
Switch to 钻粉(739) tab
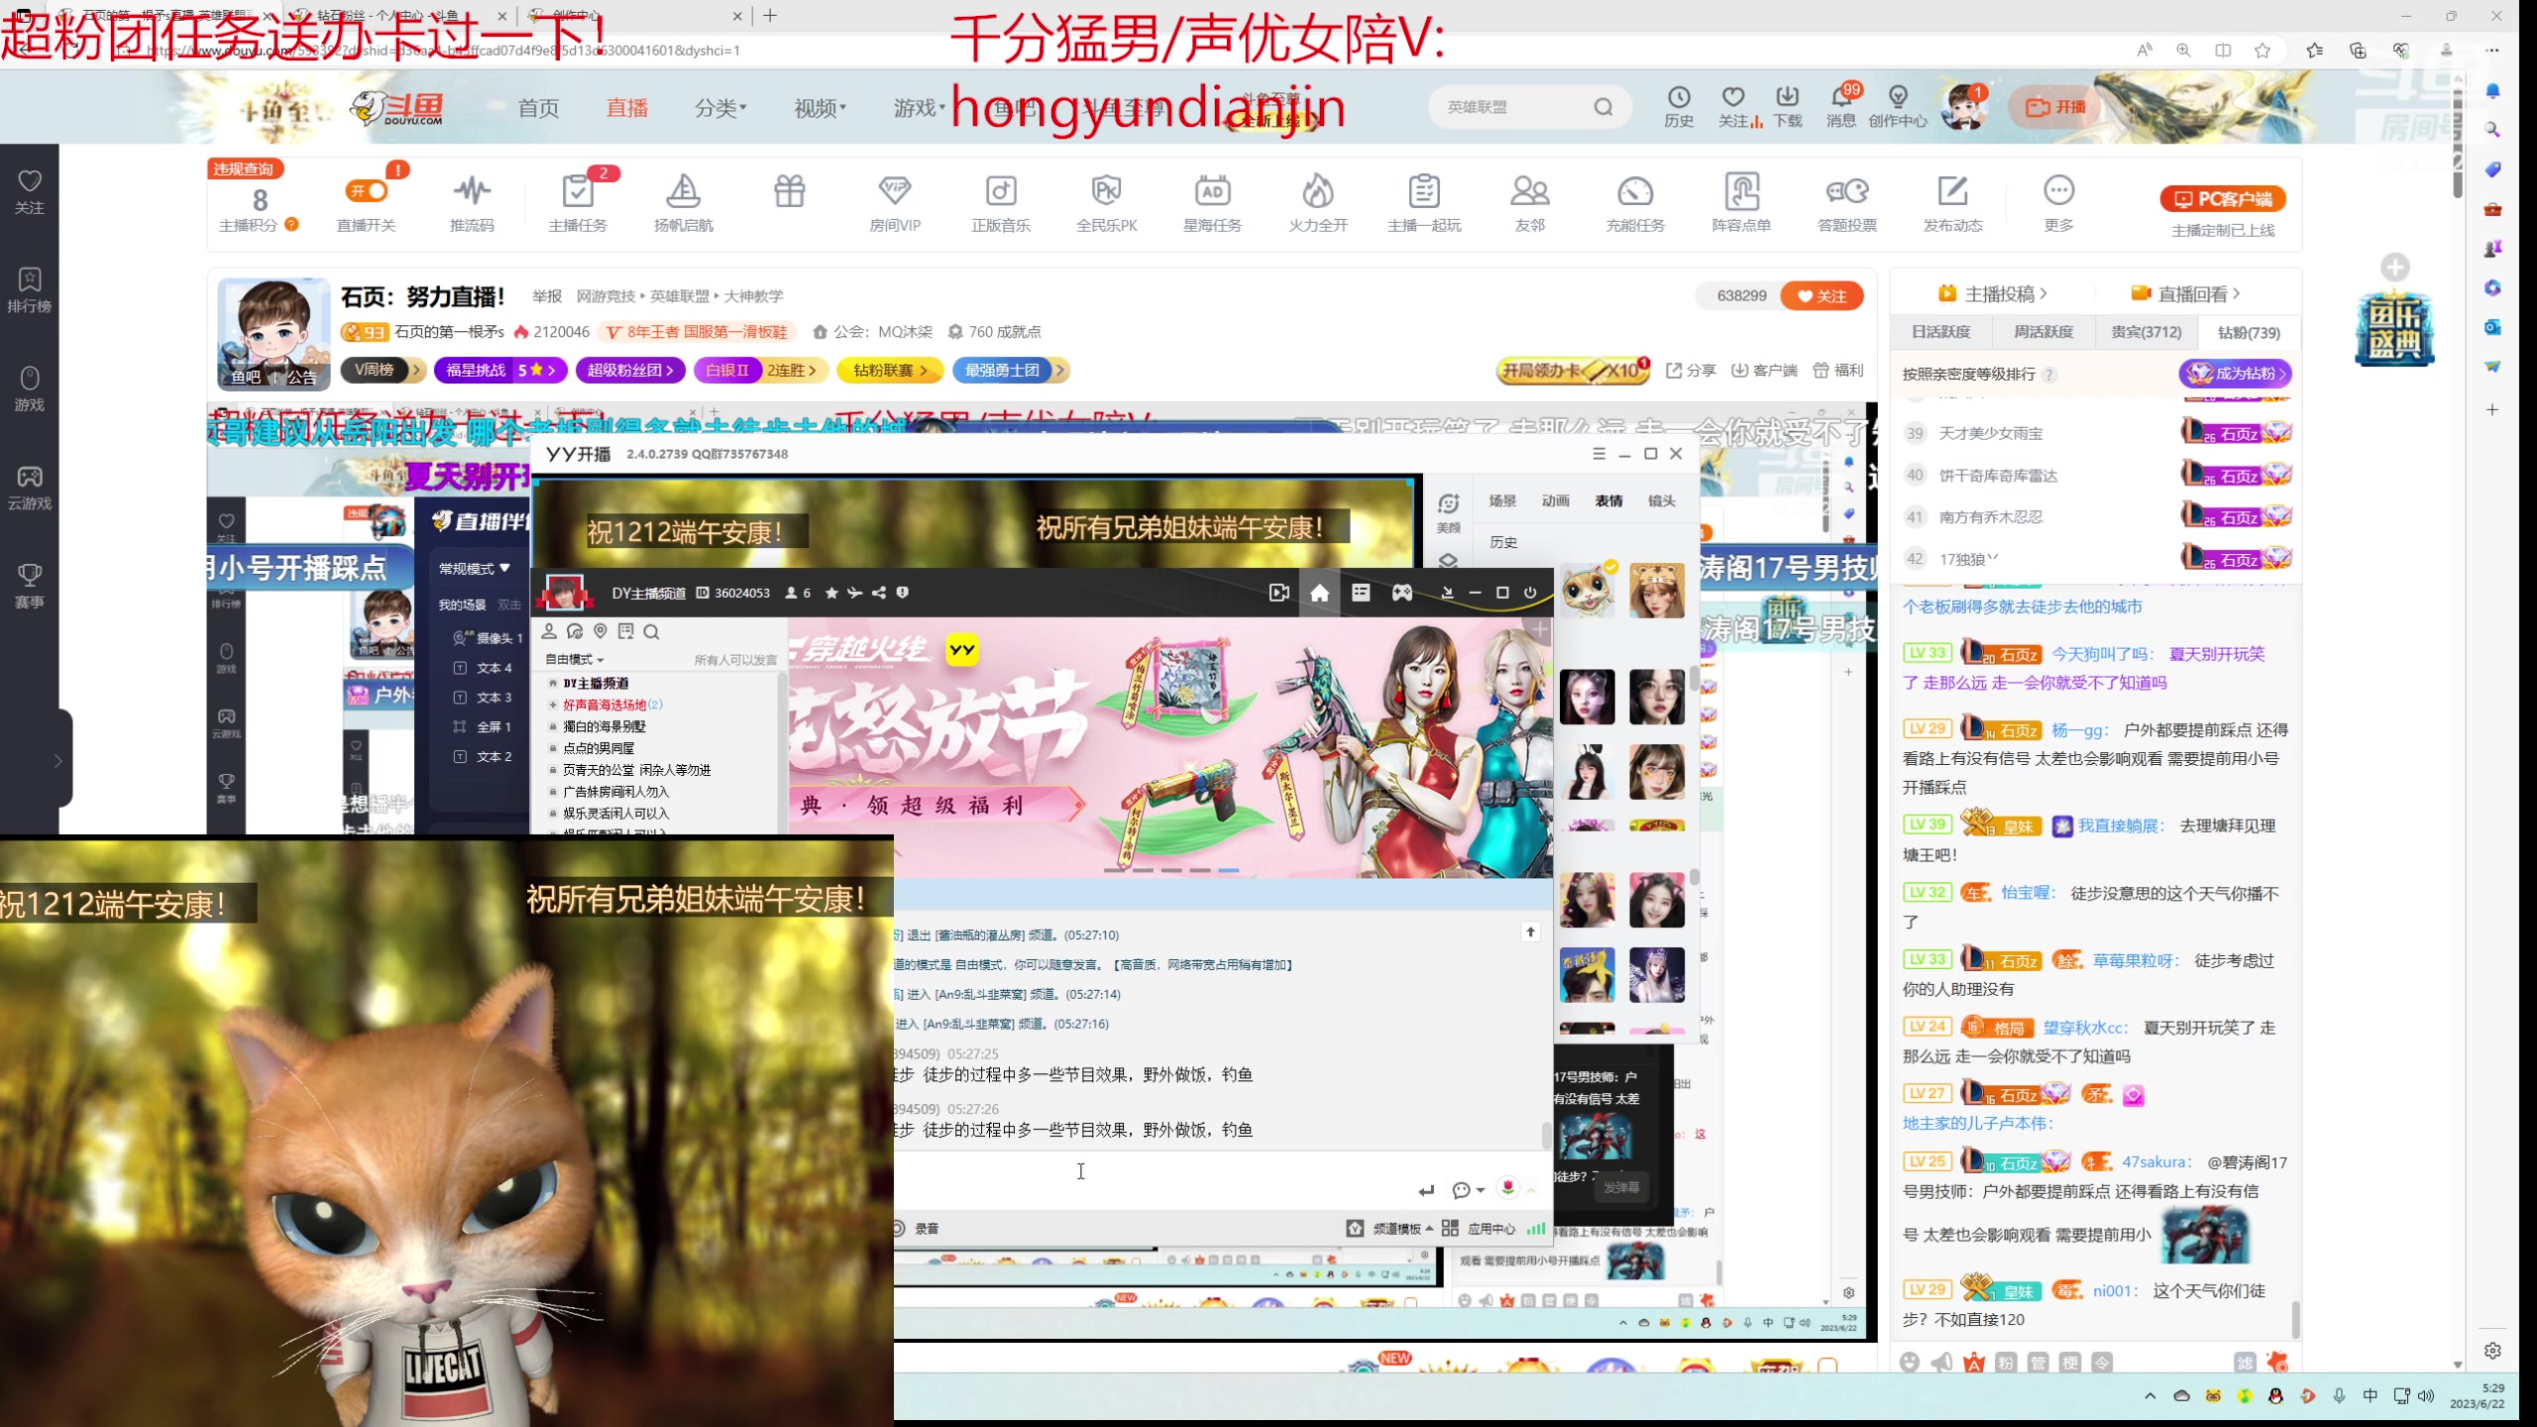tap(2249, 332)
